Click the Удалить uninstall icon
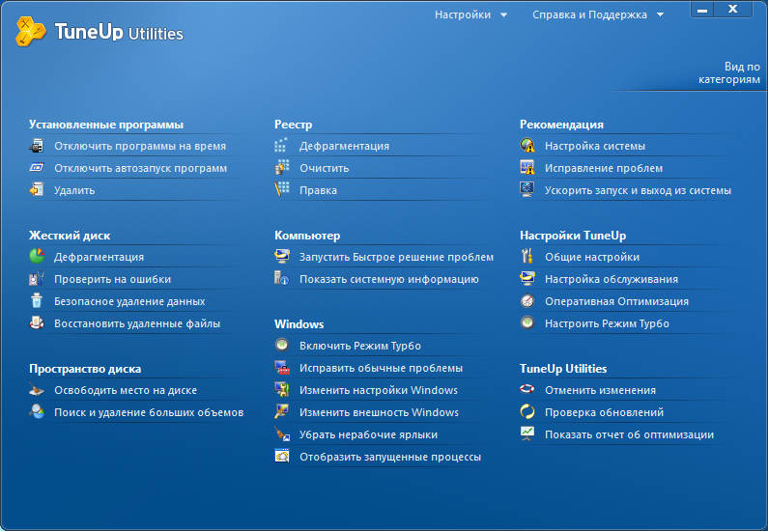 (37, 189)
